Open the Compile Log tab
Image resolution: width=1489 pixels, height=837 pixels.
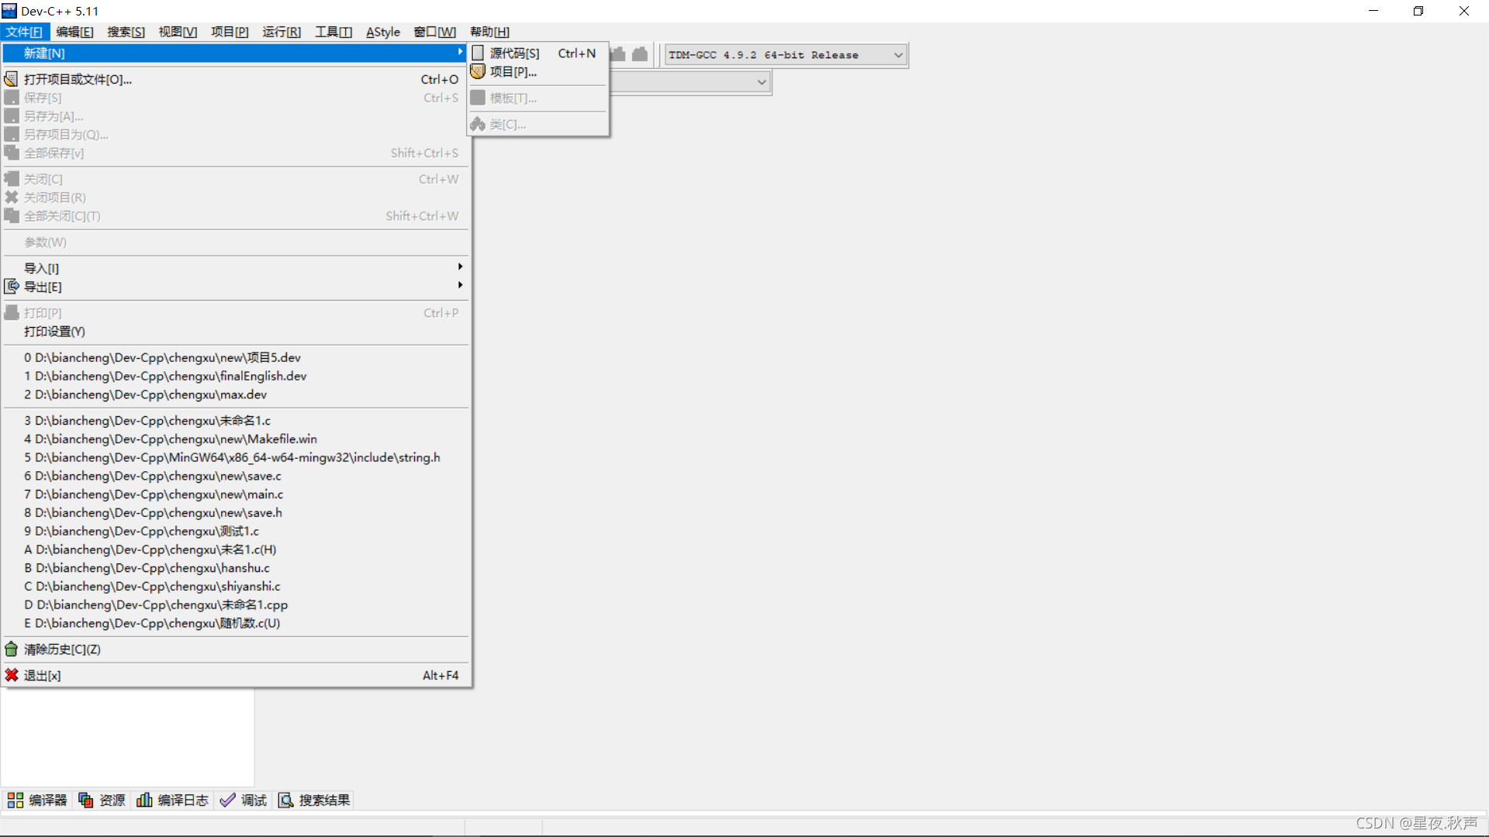tap(172, 800)
